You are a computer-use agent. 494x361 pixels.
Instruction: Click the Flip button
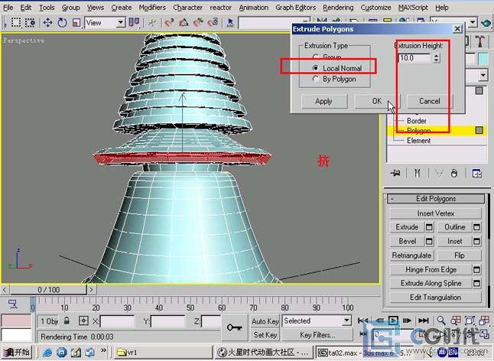pos(460,255)
